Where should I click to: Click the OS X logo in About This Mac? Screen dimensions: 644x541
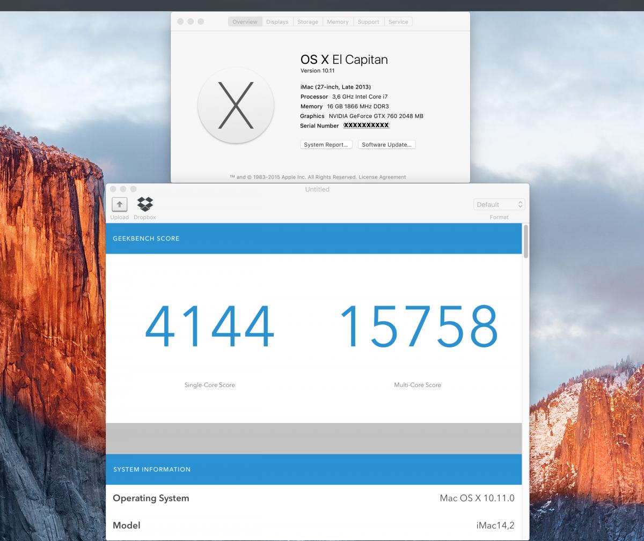[236, 105]
